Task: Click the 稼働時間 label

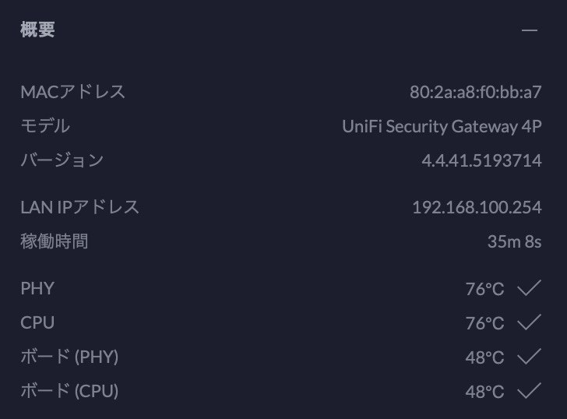Action: coord(55,241)
